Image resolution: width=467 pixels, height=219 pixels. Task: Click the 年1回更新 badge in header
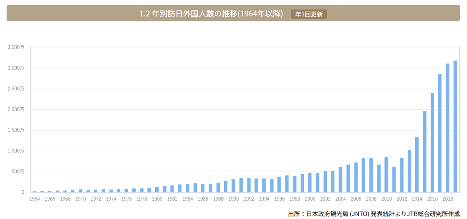(309, 14)
